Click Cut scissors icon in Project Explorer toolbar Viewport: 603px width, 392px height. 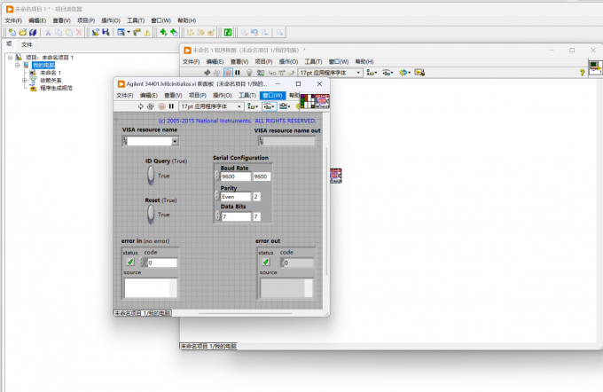click(48, 32)
